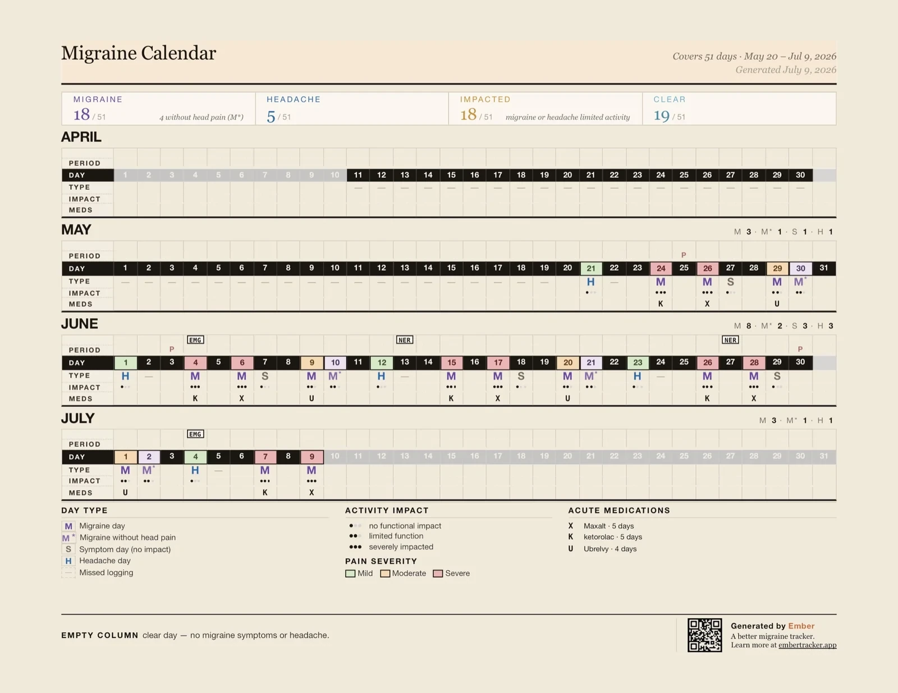The height and width of the screenshot is (693, 898).
Task: Click the H type on June 1
Action: pyautogui.click(x=125, y=376)
